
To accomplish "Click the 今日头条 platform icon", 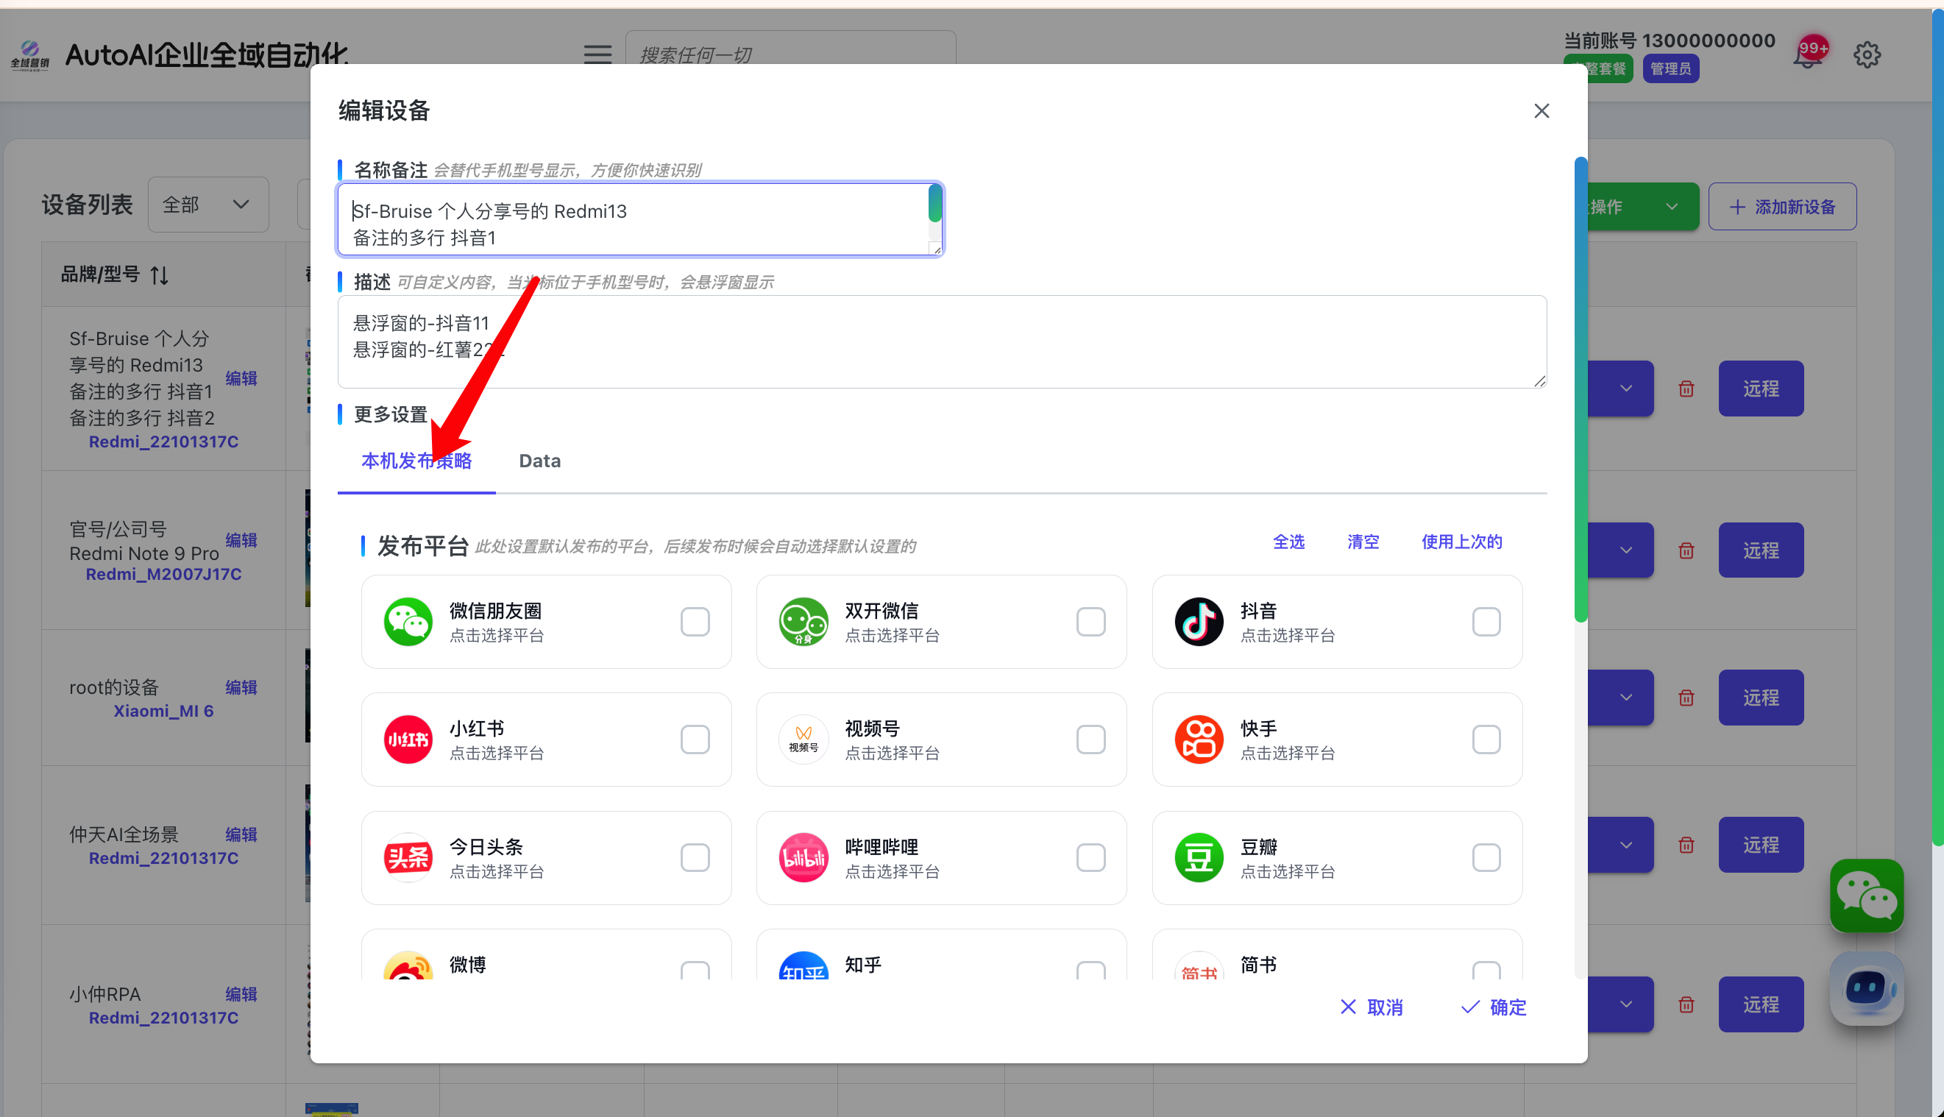I will pos(408,857).
